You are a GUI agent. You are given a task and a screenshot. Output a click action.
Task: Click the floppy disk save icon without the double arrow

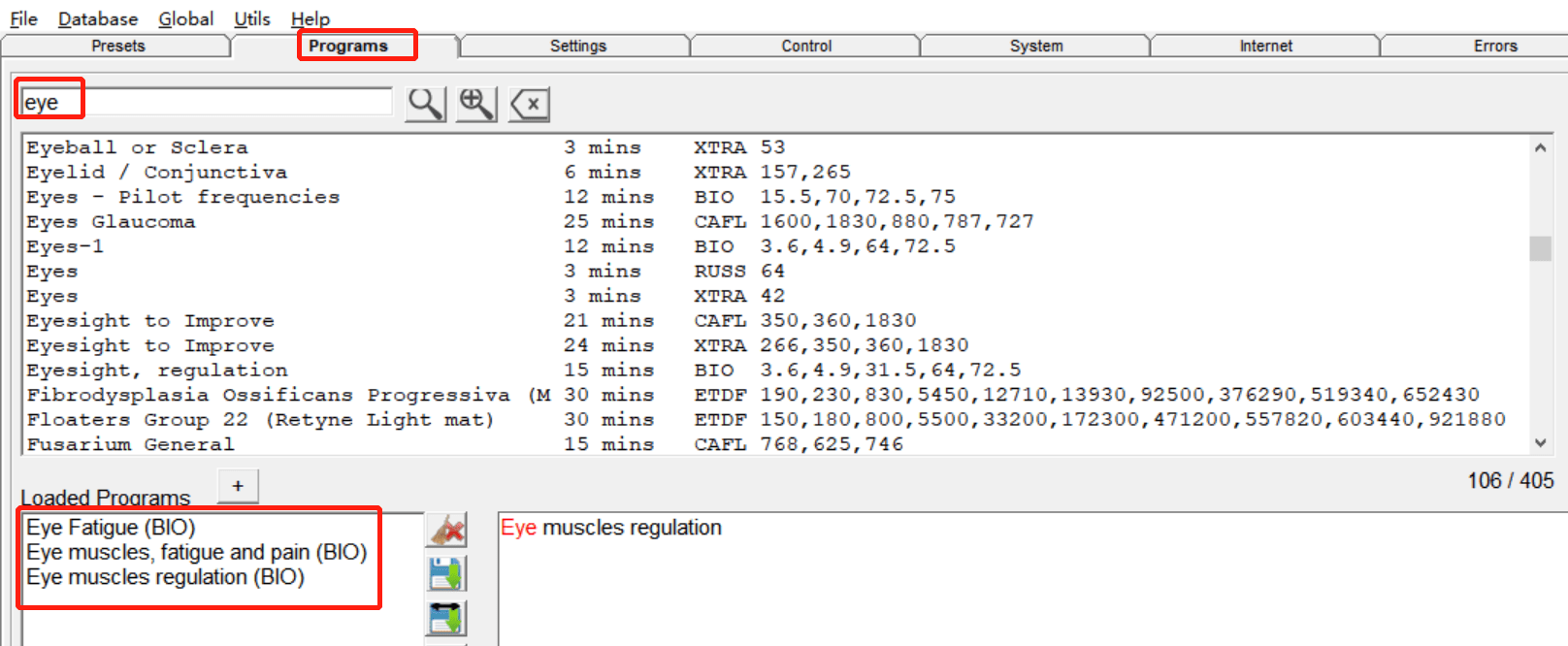pos(446,574)
